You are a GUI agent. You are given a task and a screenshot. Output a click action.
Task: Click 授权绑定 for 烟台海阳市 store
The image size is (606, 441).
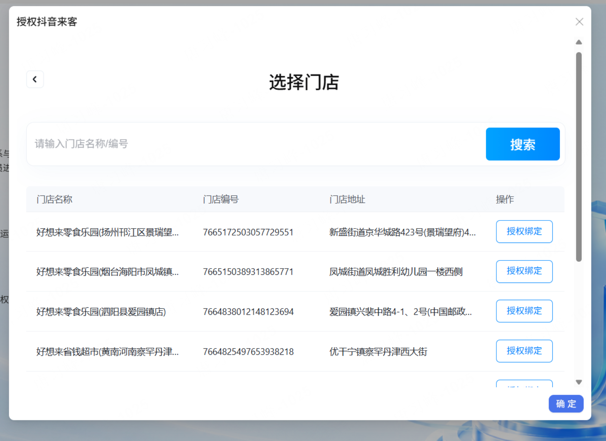click(x=524, y=271)
